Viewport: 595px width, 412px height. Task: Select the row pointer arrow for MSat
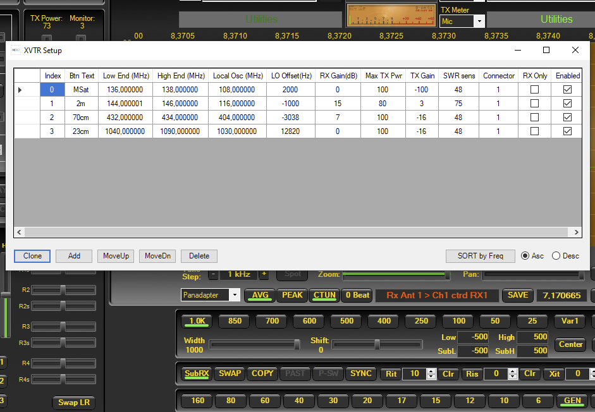coord(20,90)
